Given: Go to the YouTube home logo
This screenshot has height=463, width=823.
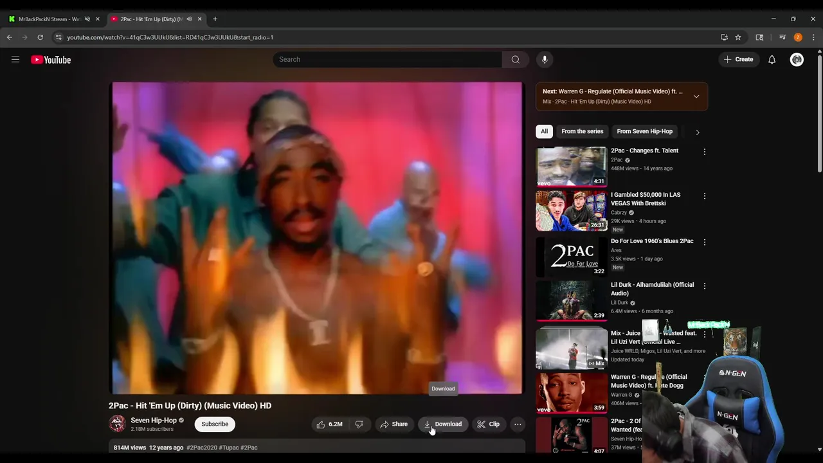Looking at the screenshot, I should (x=51, y=60).
